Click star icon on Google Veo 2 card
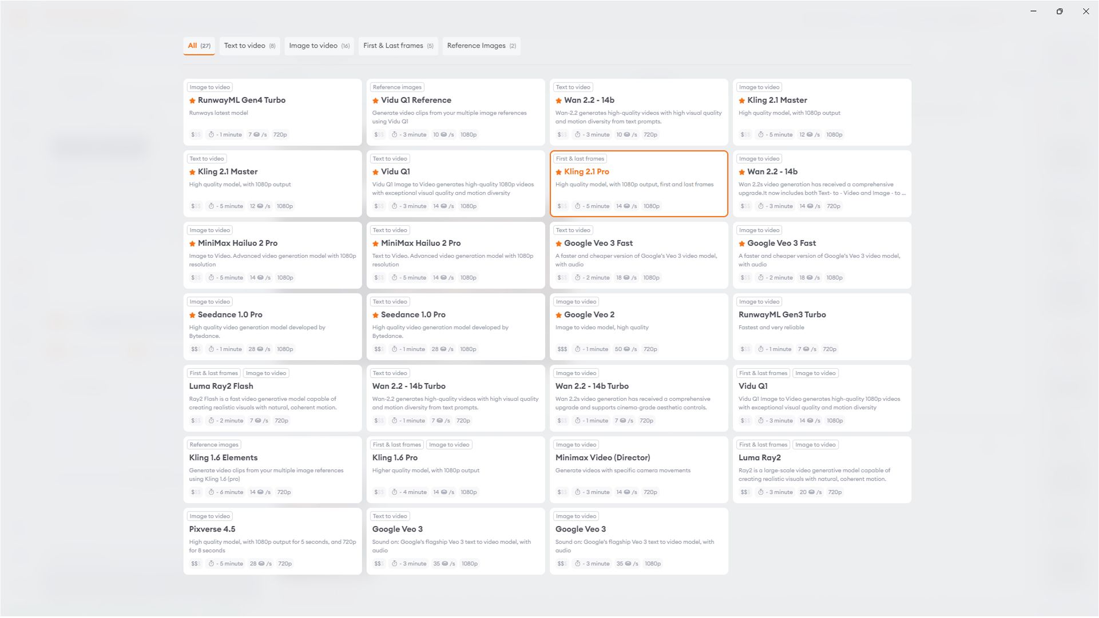 pyautogui.click(x=558, y=315)
